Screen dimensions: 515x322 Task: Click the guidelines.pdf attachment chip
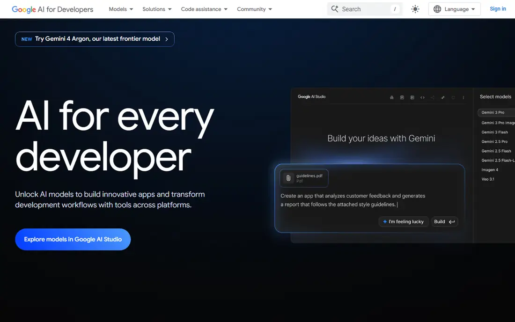pos(304,178)
